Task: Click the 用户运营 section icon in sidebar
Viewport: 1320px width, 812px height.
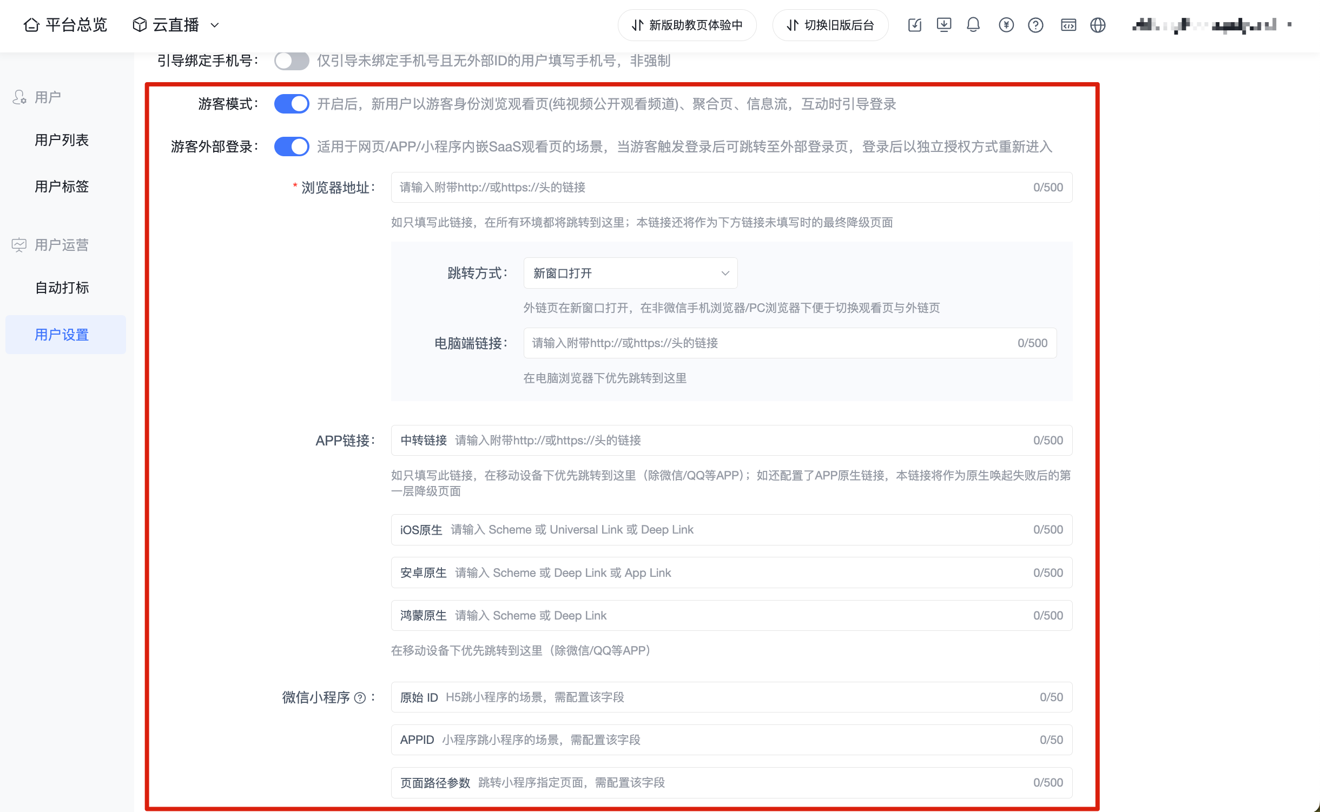Action: tap(19, 245)
